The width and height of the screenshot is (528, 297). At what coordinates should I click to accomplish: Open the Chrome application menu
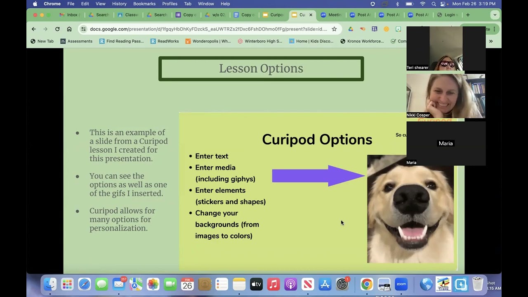pos(52,4)
